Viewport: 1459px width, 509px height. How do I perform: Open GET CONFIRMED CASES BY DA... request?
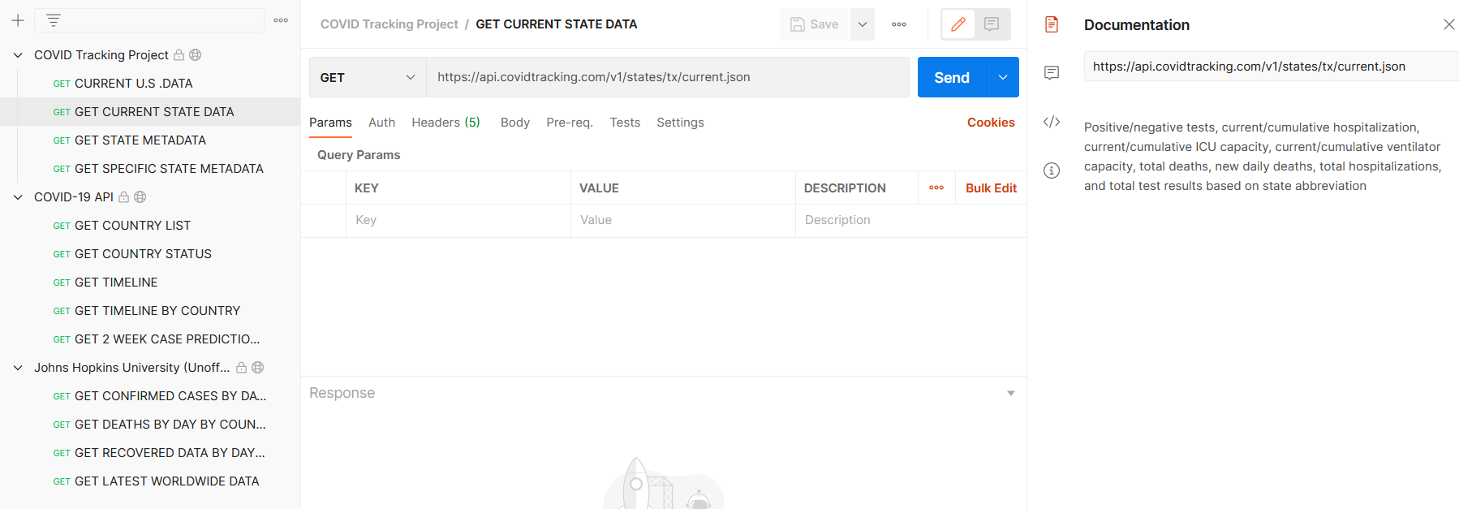coord(150,396)
